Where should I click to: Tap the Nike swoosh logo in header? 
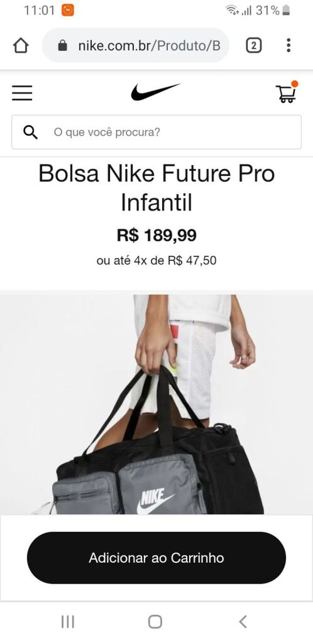(x=155, y=92)
